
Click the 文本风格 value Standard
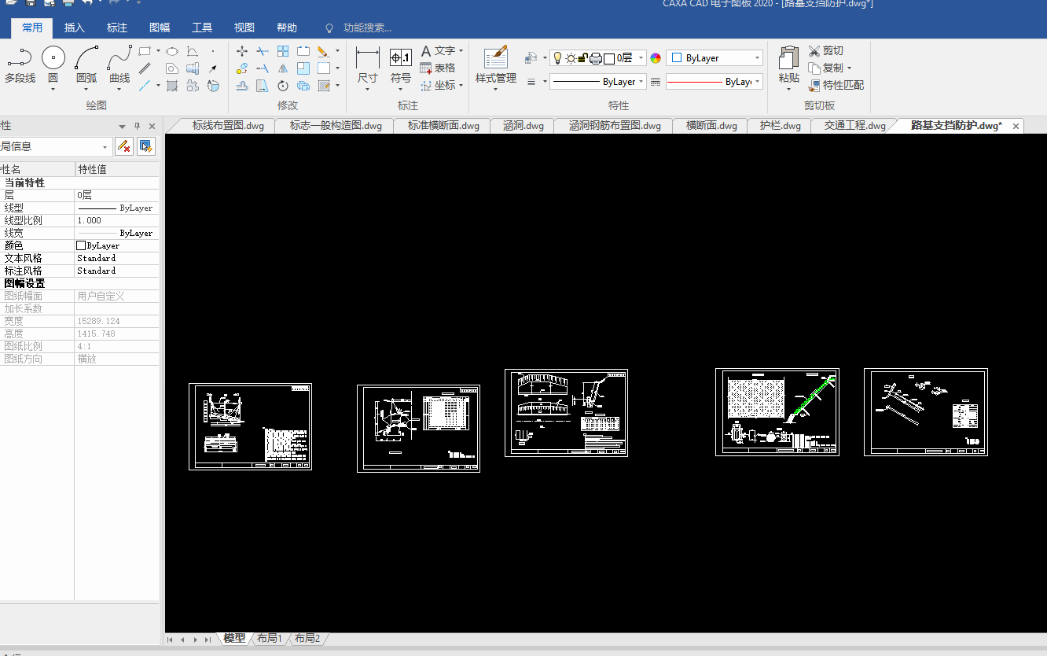tap(117, 258)
